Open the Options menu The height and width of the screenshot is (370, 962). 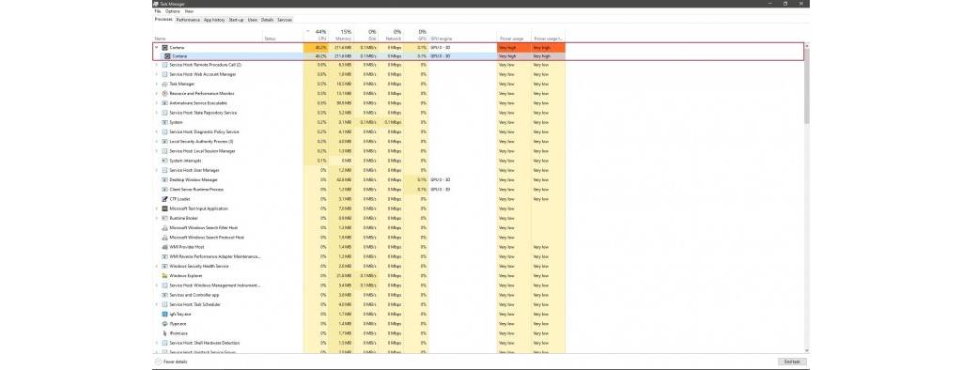tap(173, 11)
